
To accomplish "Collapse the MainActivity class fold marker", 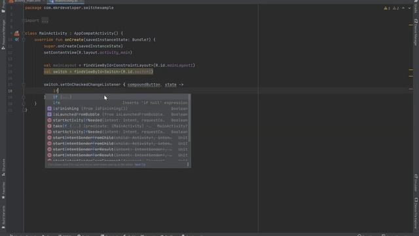I will (x=24, y=33).
